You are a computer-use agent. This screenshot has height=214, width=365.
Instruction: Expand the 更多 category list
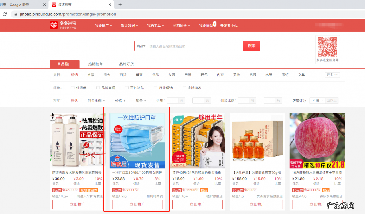(x=332, y=75)
